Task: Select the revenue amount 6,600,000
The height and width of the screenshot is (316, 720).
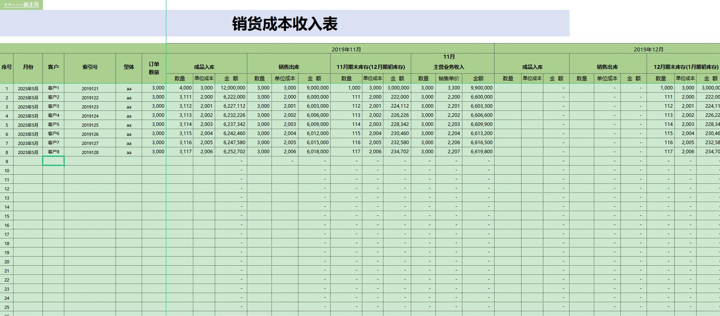Action: pyautogui.click(x=478, y=97)
